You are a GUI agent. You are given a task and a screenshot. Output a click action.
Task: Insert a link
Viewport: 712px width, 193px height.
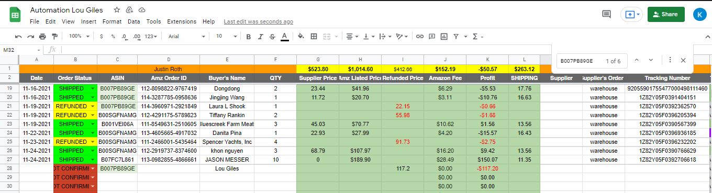[x=419, y=37]
